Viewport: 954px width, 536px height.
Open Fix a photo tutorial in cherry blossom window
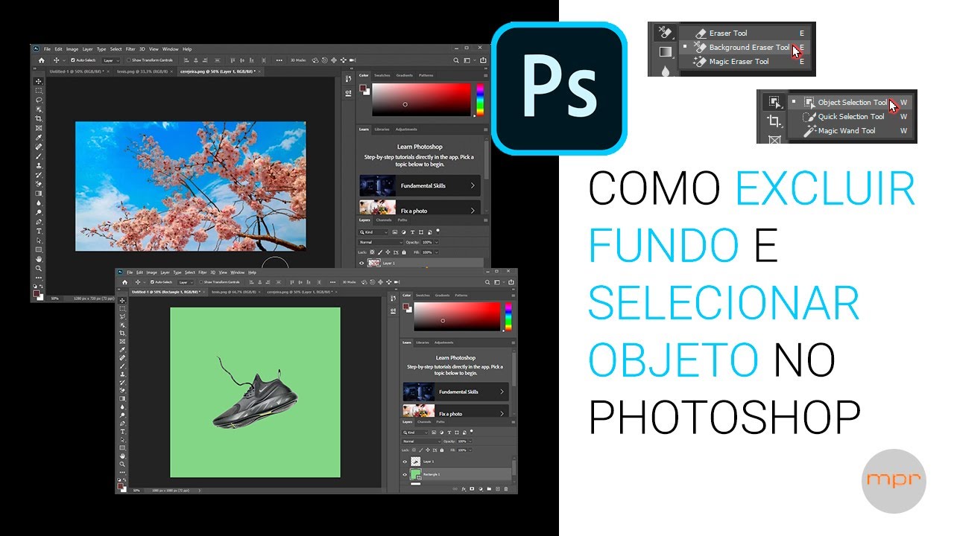coord(420,208)
